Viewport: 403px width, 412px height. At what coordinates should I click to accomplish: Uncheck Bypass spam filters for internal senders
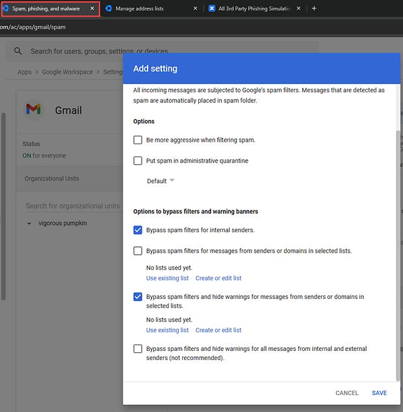coord(138,230)
